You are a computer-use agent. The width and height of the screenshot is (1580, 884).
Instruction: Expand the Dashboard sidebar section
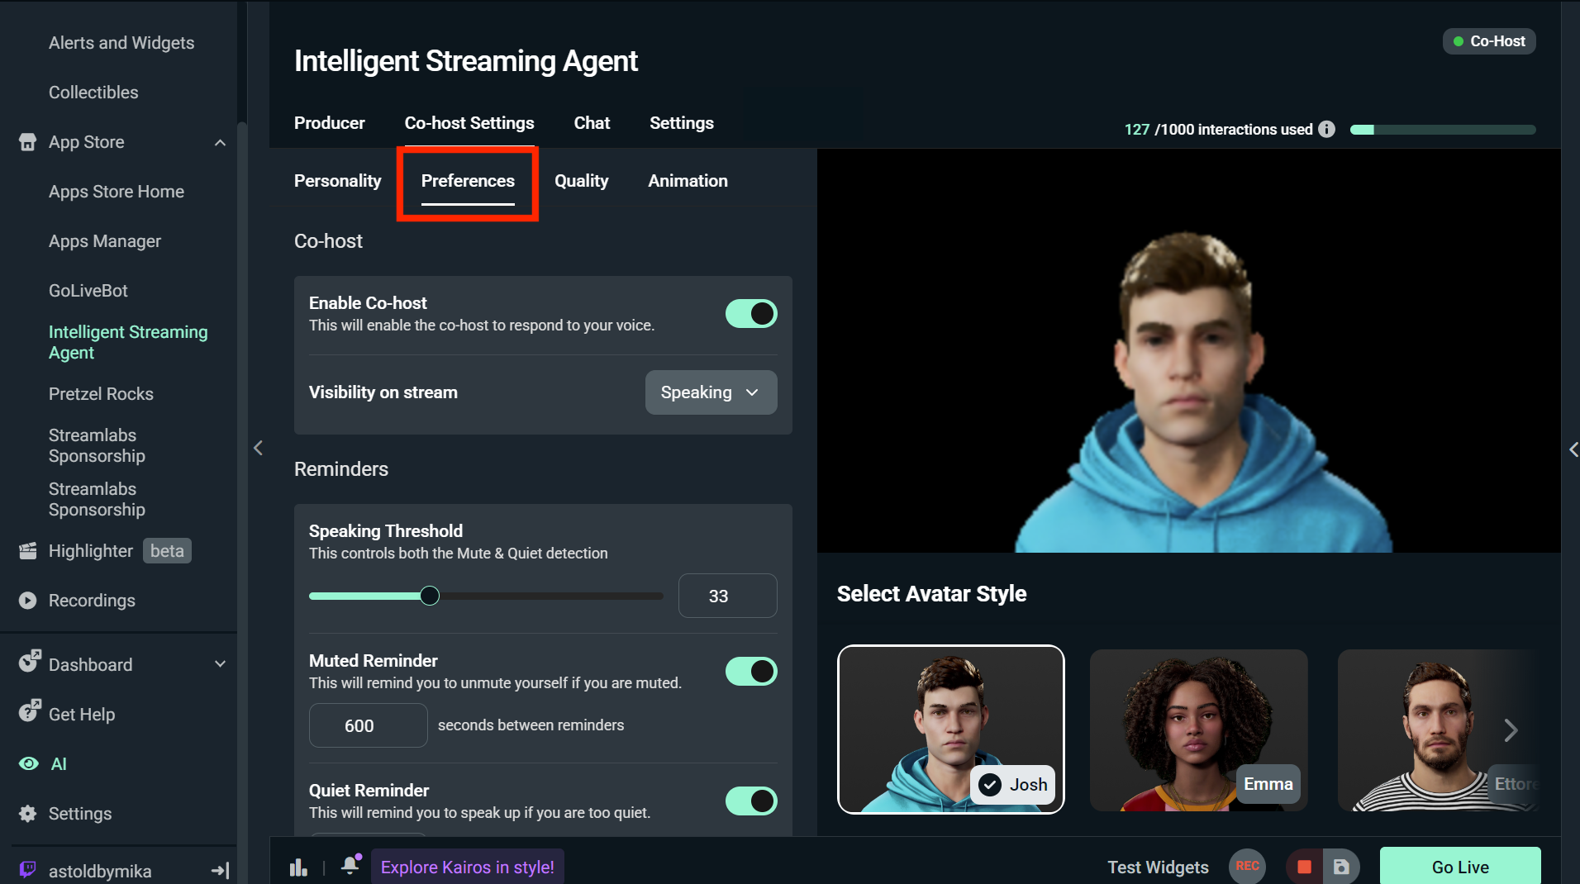coord(219,663)
